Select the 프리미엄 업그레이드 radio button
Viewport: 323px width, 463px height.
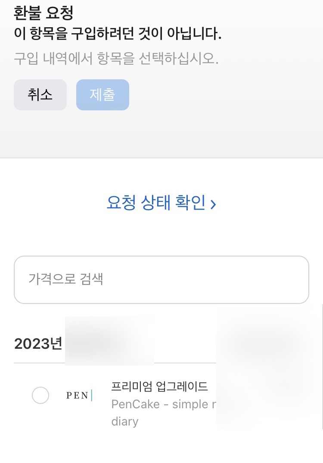(40, 395)
